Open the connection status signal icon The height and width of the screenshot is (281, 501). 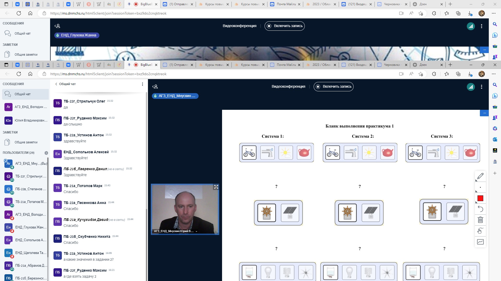pos(471,87)
